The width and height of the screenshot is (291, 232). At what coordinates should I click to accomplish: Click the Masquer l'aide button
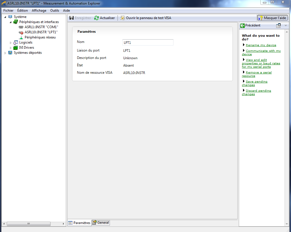[x=273, y=18]
